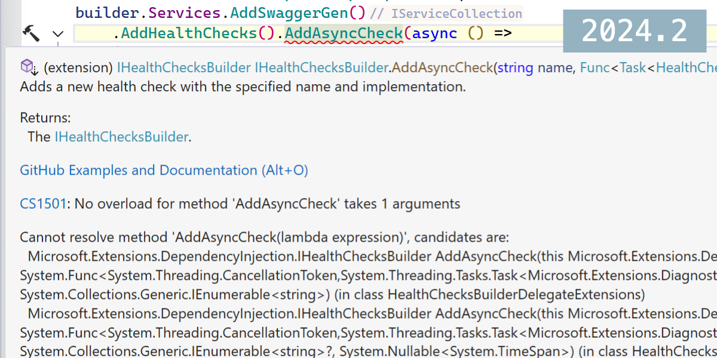Screen dimensions: 717x358
Task: Expand the dropdown arrow beside the hammer
Action: [x=57, y=34]
